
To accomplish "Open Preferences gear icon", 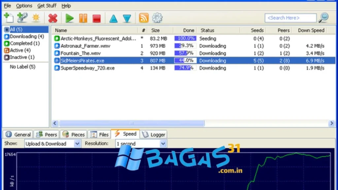I will 157,18.
